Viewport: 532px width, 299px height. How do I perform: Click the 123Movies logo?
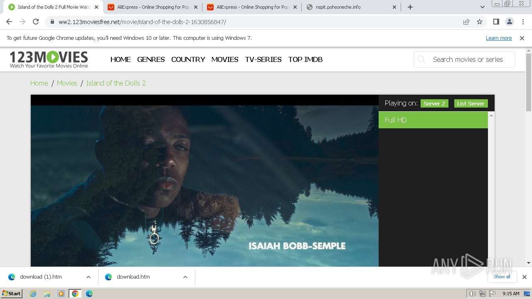pyautogui.click(x=49, y=59)
